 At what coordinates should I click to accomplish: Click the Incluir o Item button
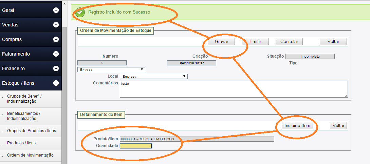297,125
